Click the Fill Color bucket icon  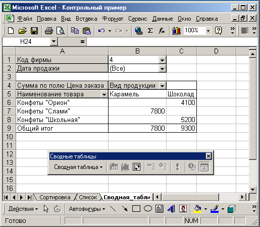[x=197, y=209]
